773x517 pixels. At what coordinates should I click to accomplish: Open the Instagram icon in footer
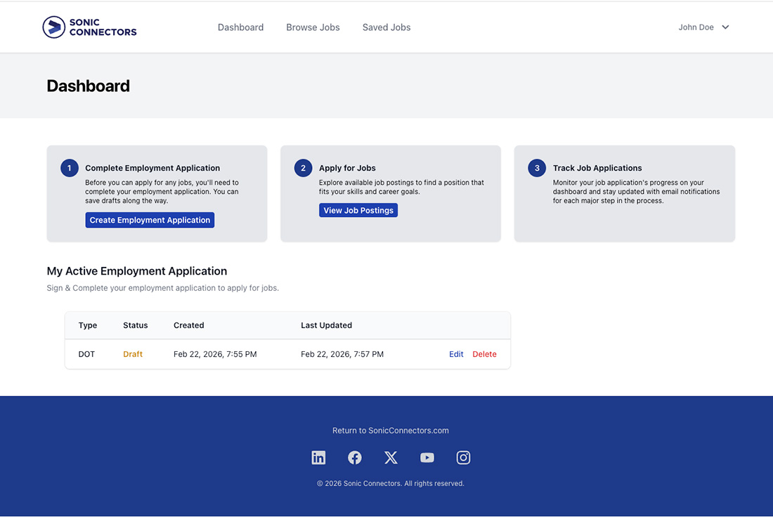[x=463, y=458]
